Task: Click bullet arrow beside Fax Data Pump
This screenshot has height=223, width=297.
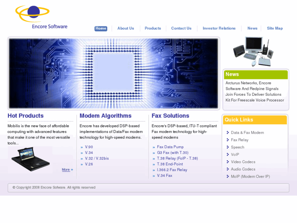Action: 154,147
